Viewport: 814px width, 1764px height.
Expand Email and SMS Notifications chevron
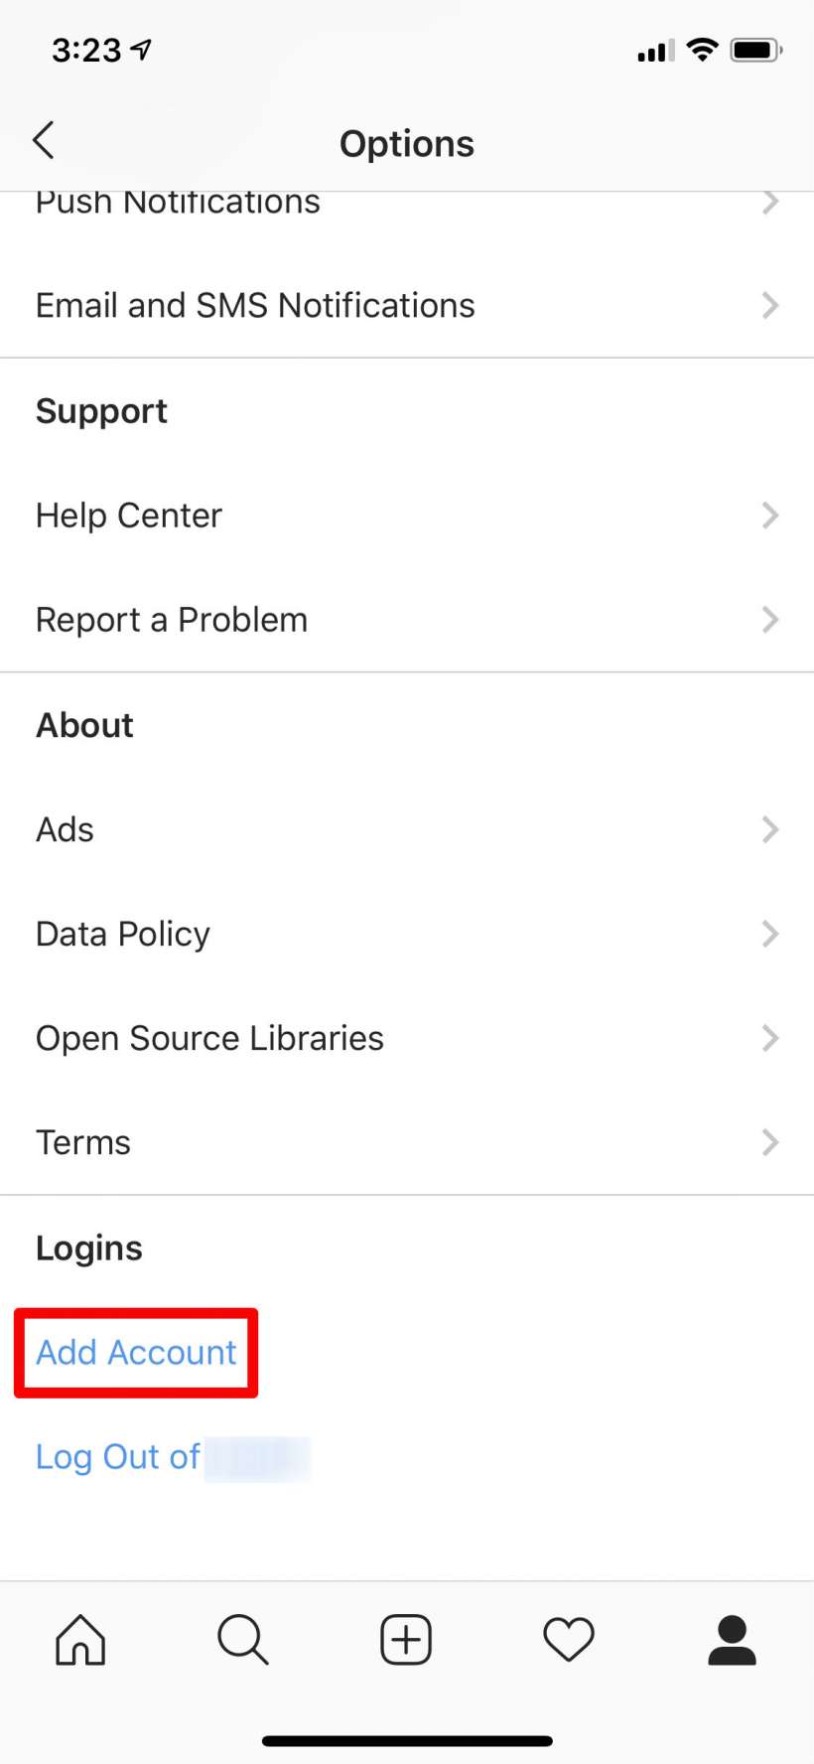(770, 305)
